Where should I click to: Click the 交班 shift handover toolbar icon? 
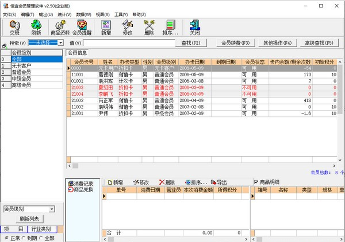[14, 27]
